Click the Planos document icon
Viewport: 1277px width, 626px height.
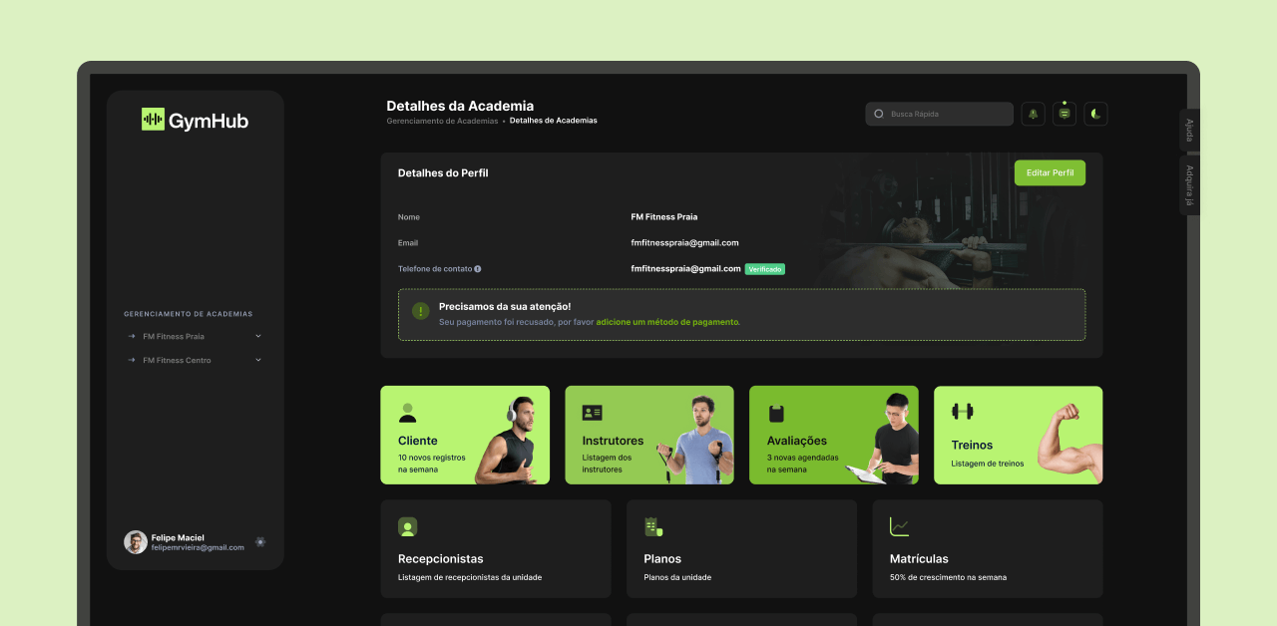click(653, 527)
